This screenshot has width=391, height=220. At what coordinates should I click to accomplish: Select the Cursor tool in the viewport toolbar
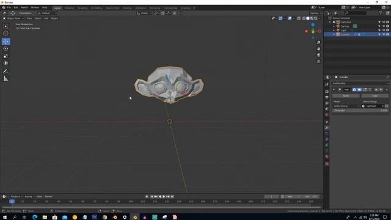tap(5, 34)
